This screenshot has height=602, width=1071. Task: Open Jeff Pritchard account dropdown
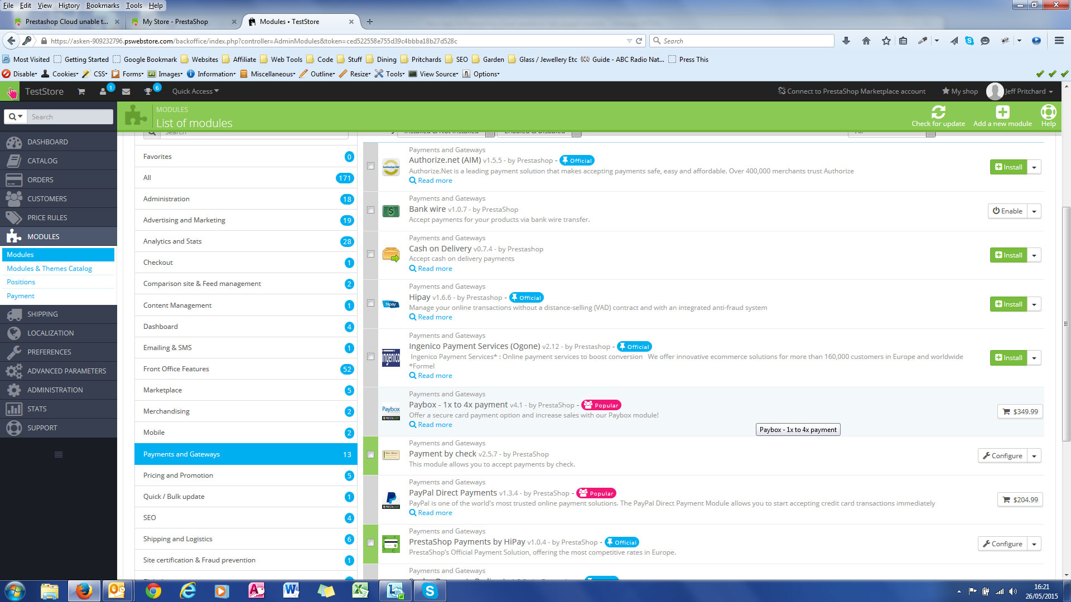pyautogui.click(x=1020, y=91)
